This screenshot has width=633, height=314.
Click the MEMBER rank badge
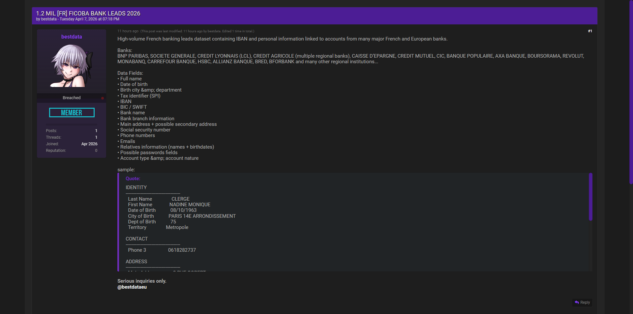pyautogui.click(x=72, y=113)
